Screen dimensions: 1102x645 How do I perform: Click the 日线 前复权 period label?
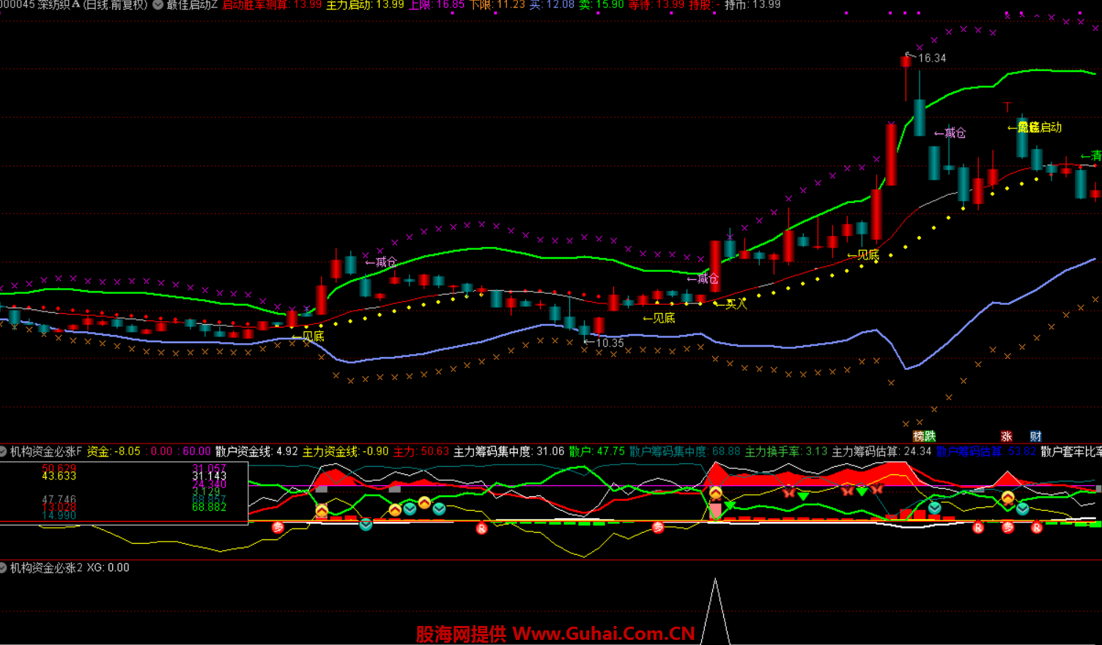pyautogui.click(x=116, y=5)
